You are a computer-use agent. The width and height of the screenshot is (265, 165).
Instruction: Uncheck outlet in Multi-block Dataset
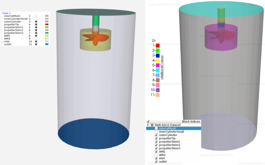click(156, 161)
